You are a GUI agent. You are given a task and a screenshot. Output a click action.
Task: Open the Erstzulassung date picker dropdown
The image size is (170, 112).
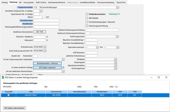(x=45, y=47)
